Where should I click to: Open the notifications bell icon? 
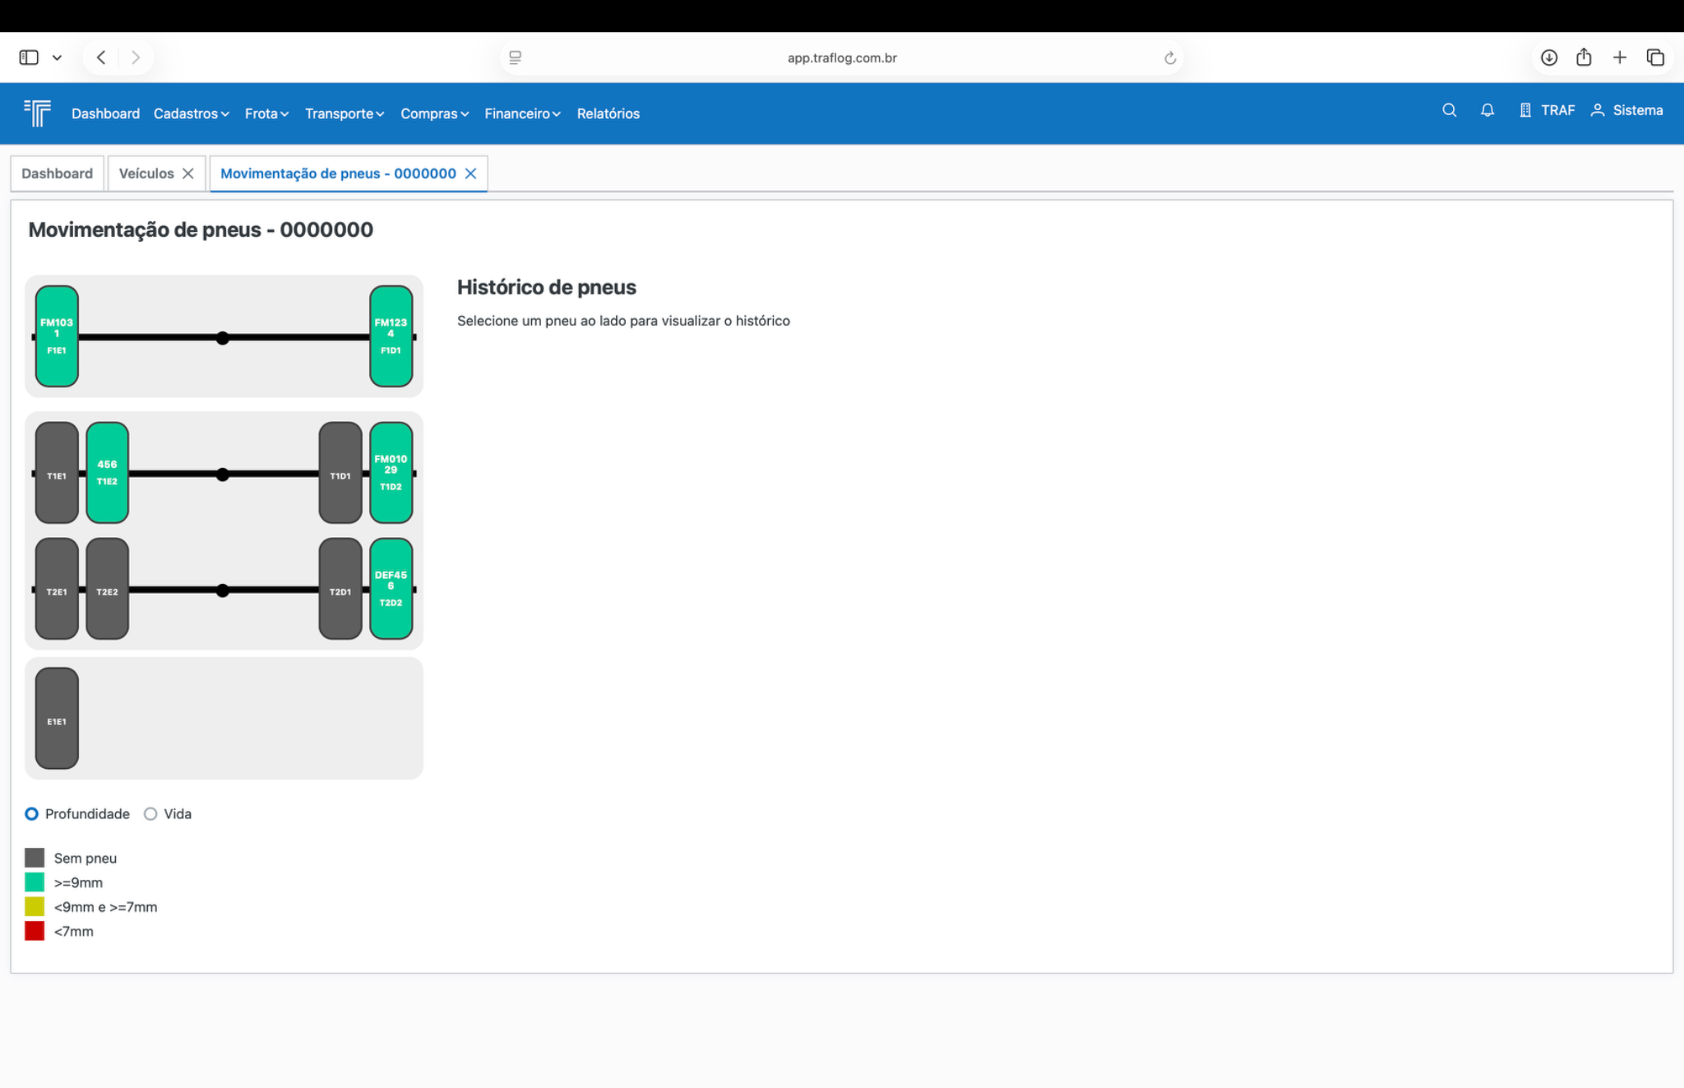tap(1487, 110)
